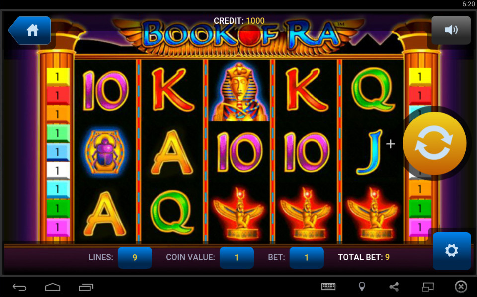Viewport: 477px width, 297px height.
Task: Select the magenta payline marker on left
Action: pos(58,227)
